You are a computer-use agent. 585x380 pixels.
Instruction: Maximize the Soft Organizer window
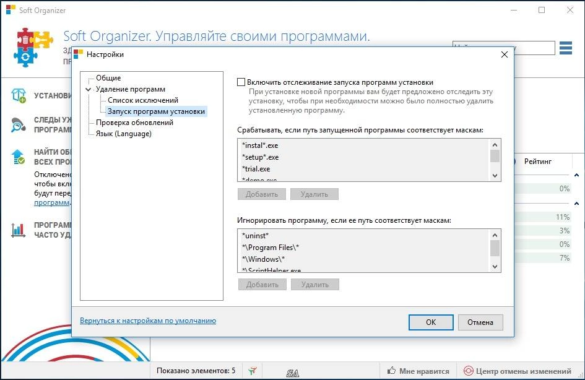pos(542,10)
